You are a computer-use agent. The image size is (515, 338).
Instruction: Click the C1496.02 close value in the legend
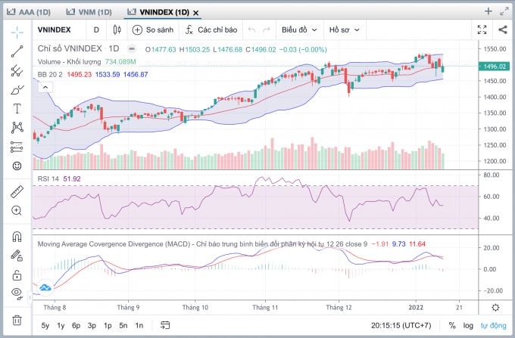(x=261, y=49)
